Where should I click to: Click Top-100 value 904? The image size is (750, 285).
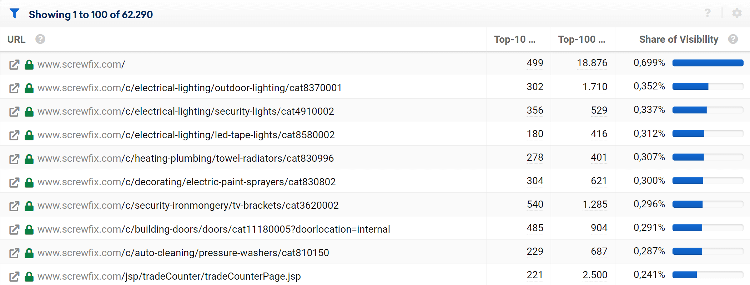(x=599, y=228)
